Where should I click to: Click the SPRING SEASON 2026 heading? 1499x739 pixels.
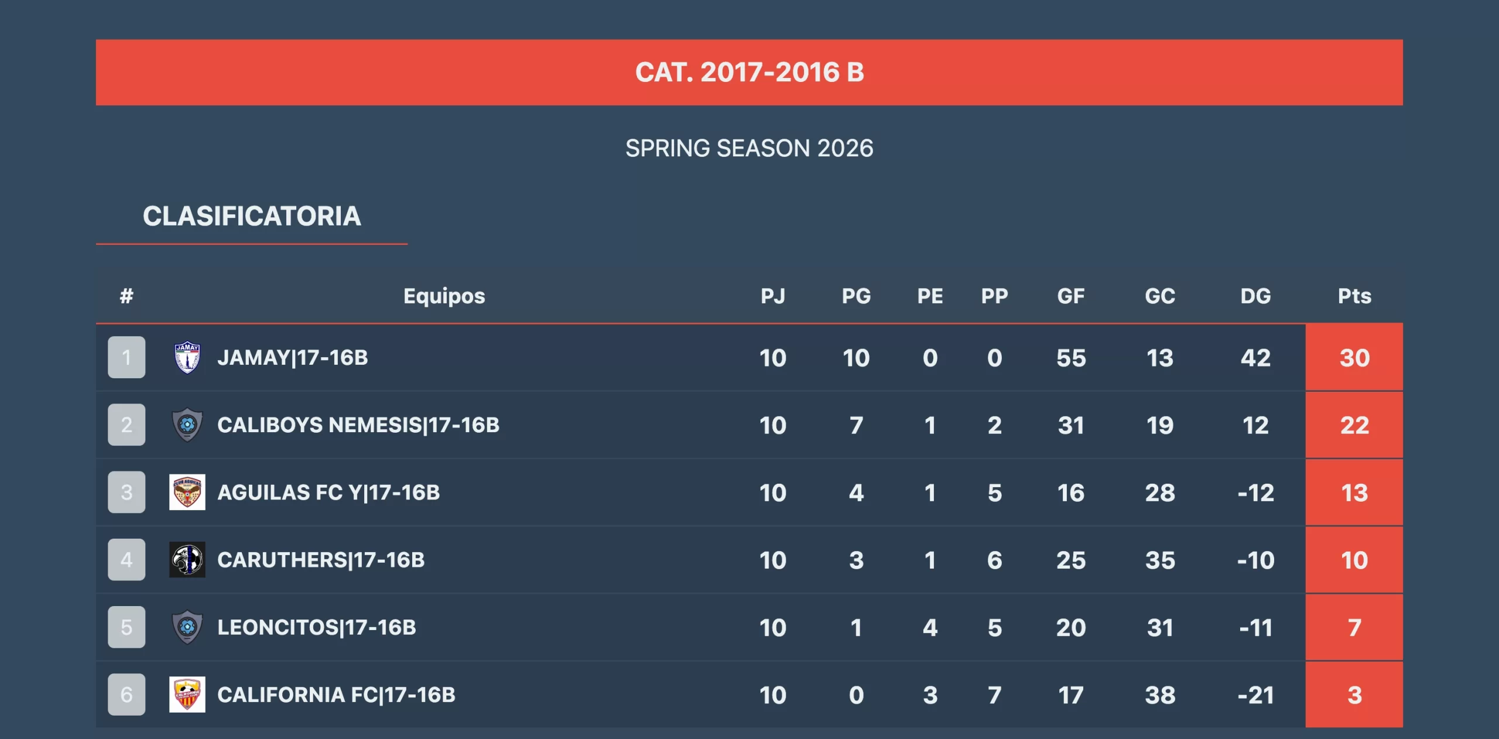click(x=749, y=148)
